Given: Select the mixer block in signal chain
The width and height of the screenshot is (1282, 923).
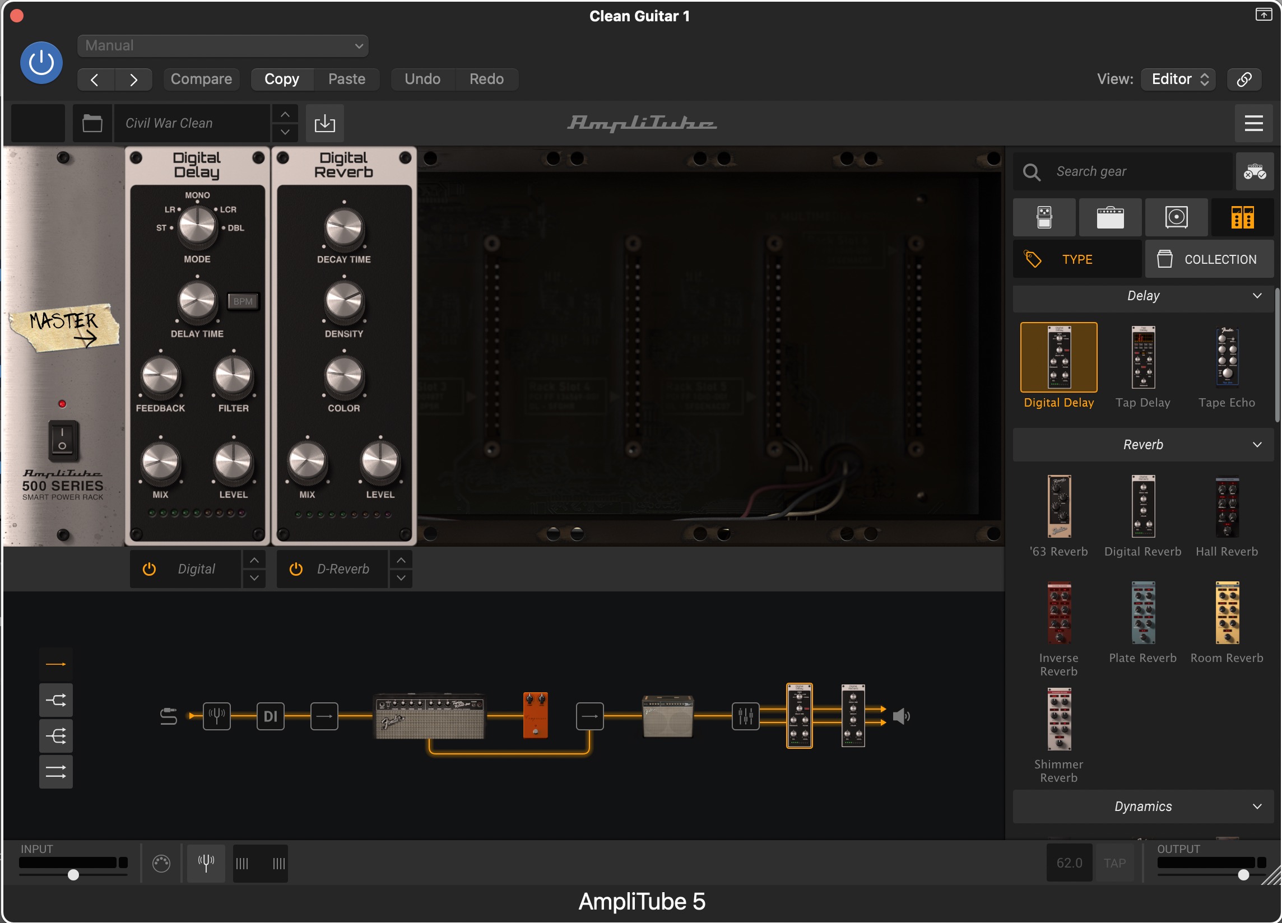Looking at the screenshot, I should pos(745,716).
